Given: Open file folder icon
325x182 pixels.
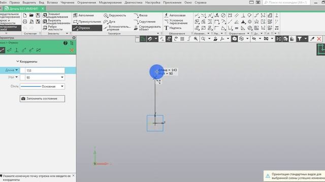Looking at the screenshot, I should point(31,15).
